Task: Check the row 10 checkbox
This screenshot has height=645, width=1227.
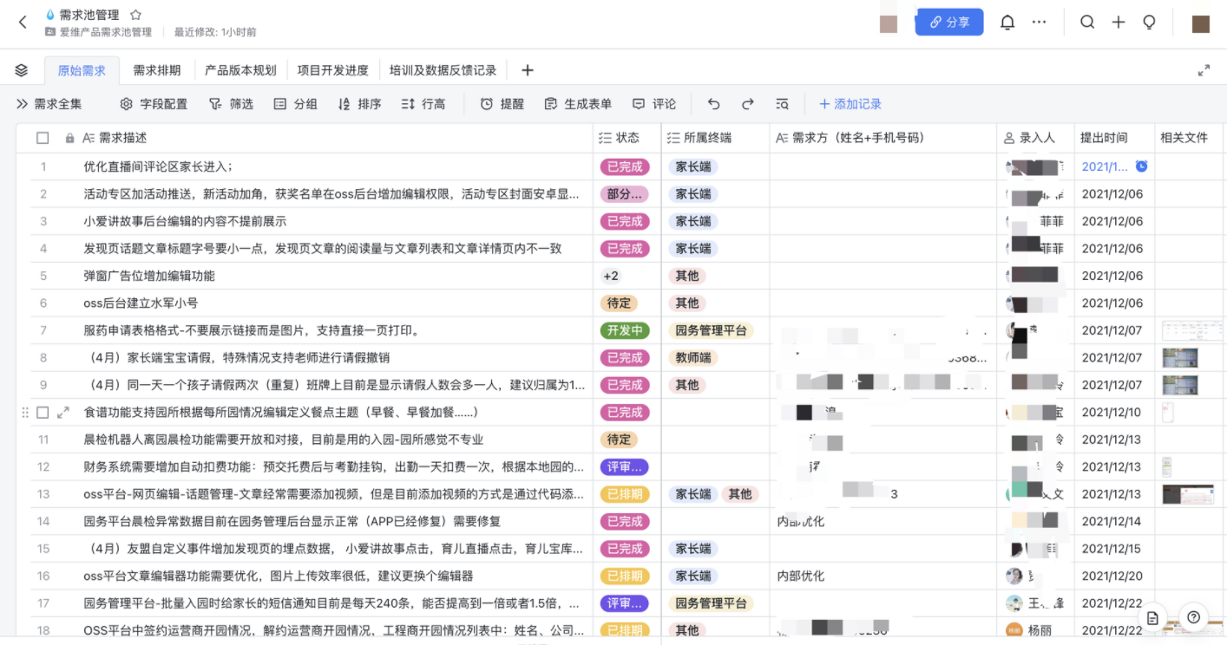Action: 43,413
